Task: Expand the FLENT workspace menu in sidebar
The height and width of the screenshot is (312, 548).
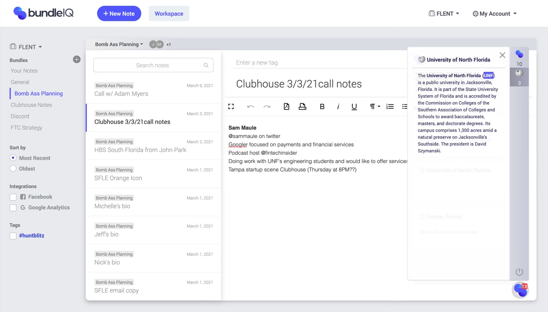Action: [x=26, y=47]
